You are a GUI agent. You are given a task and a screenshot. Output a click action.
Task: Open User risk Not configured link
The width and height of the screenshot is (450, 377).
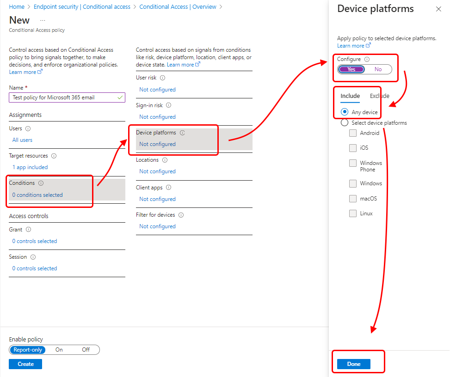tap(157, 90)
